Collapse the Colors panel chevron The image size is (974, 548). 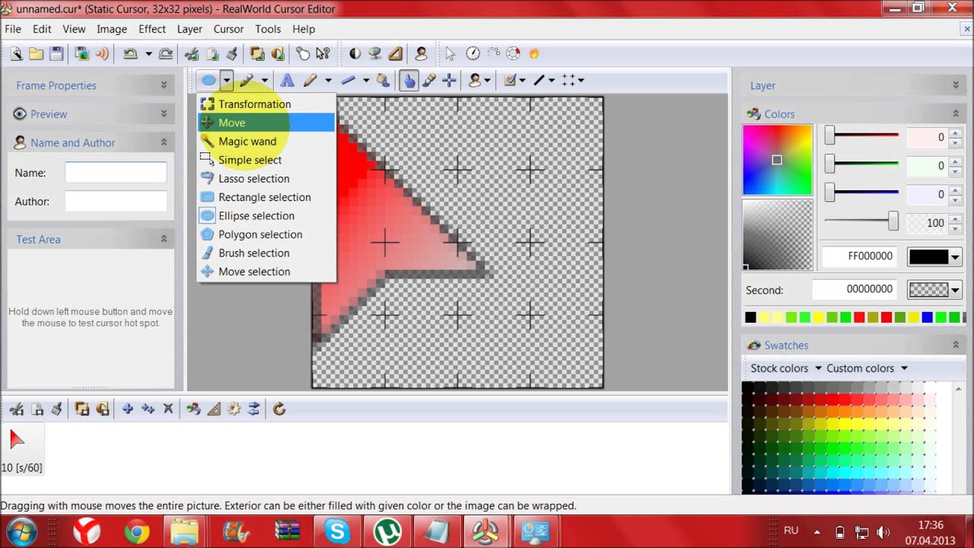coord(956,113)
